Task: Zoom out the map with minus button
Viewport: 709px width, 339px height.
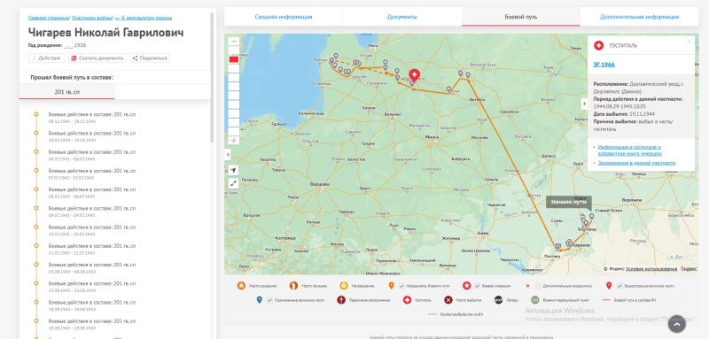Action: (234, 41)
